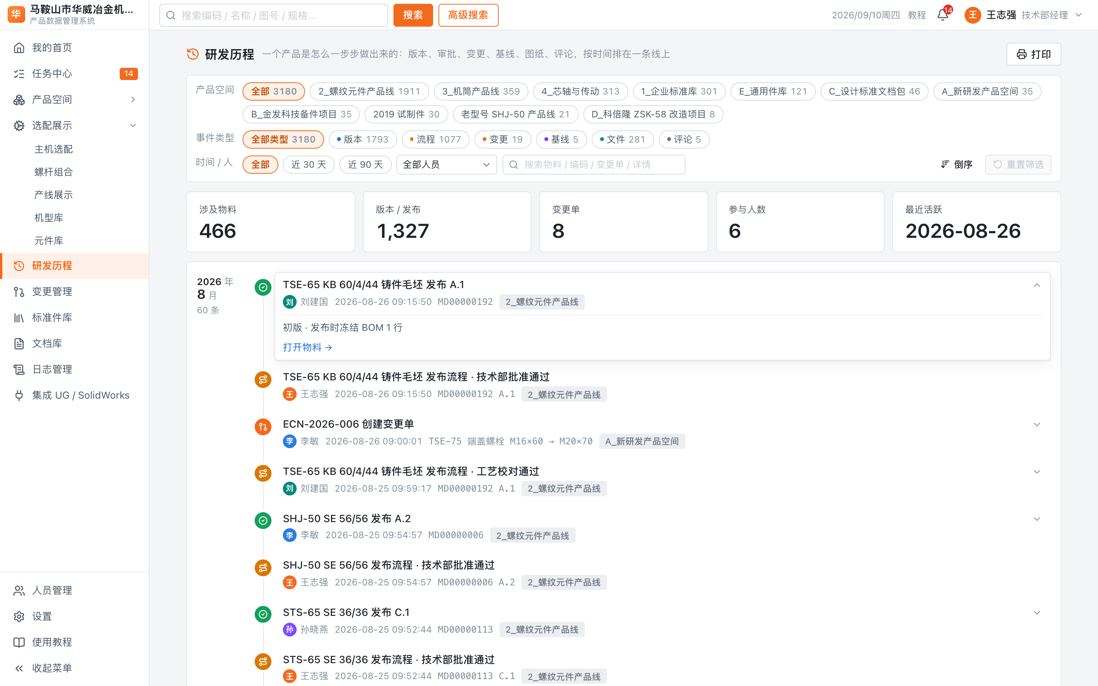Click the 研发历程 history clock icon in header
1098x686 pixels.
[x=193, y=54]
